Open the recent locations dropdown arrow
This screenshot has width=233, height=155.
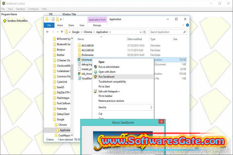coord(58,32)
